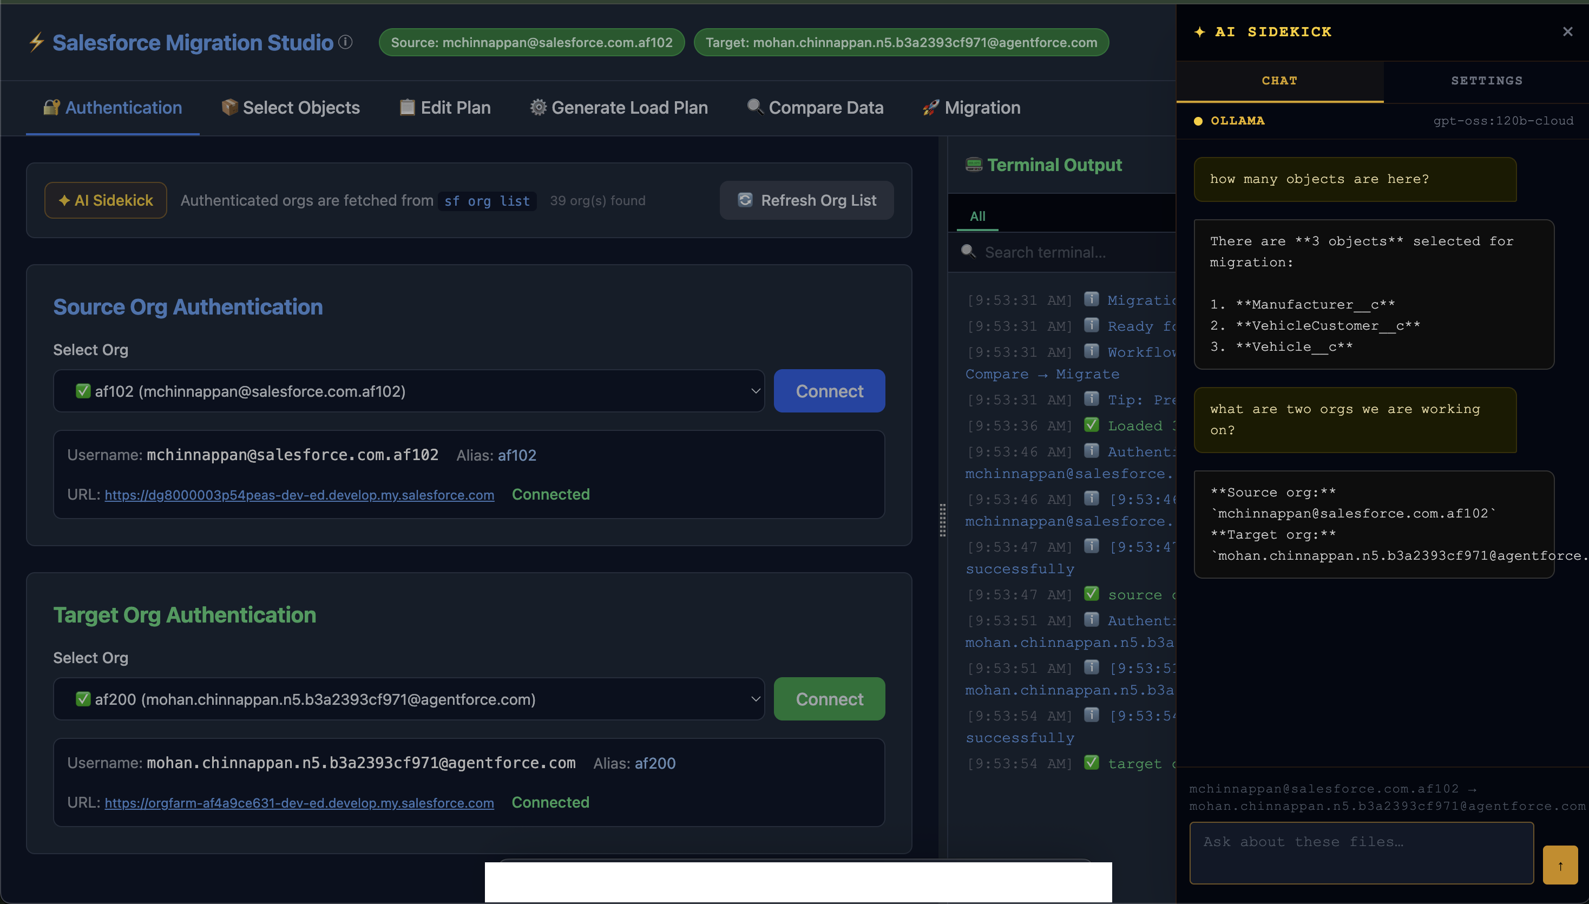Click the Compare Data magnifier icon
1589x904 pixels.
755,107
